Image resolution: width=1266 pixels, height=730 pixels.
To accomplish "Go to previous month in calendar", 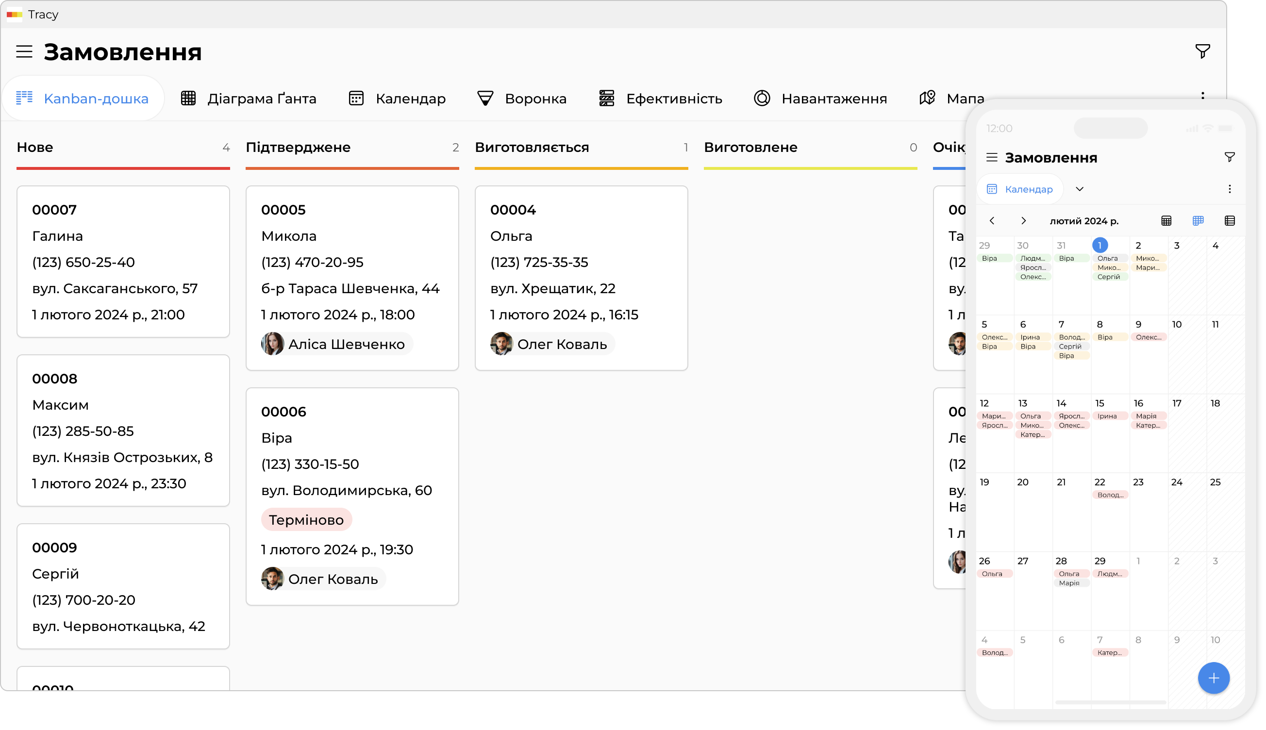I will [x=991, y=221].
